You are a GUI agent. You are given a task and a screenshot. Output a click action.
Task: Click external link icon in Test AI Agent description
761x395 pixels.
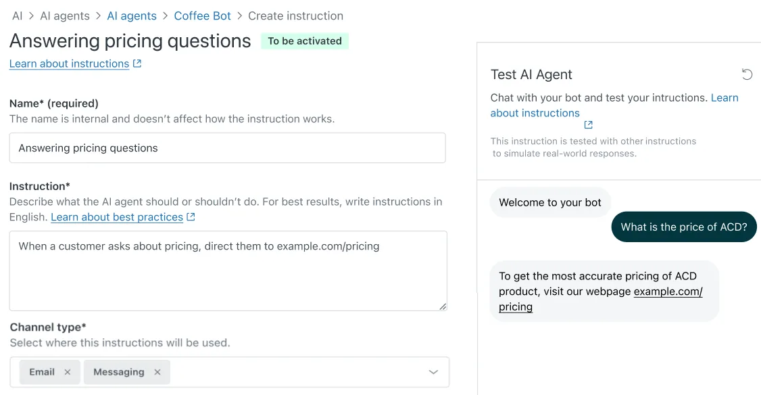pos(587,125)
